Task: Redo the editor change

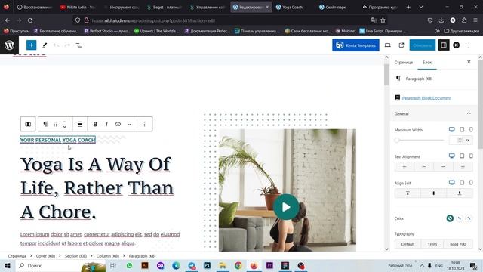Action: click(x=67, y=45)
